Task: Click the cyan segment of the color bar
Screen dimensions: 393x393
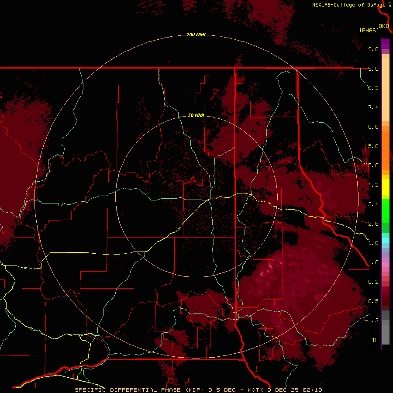Action: tap(386, 240)
